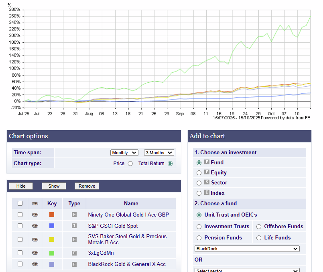Click eye icon in table header
323x272 pixels.
pyautogui.click(x=35, y=204)
